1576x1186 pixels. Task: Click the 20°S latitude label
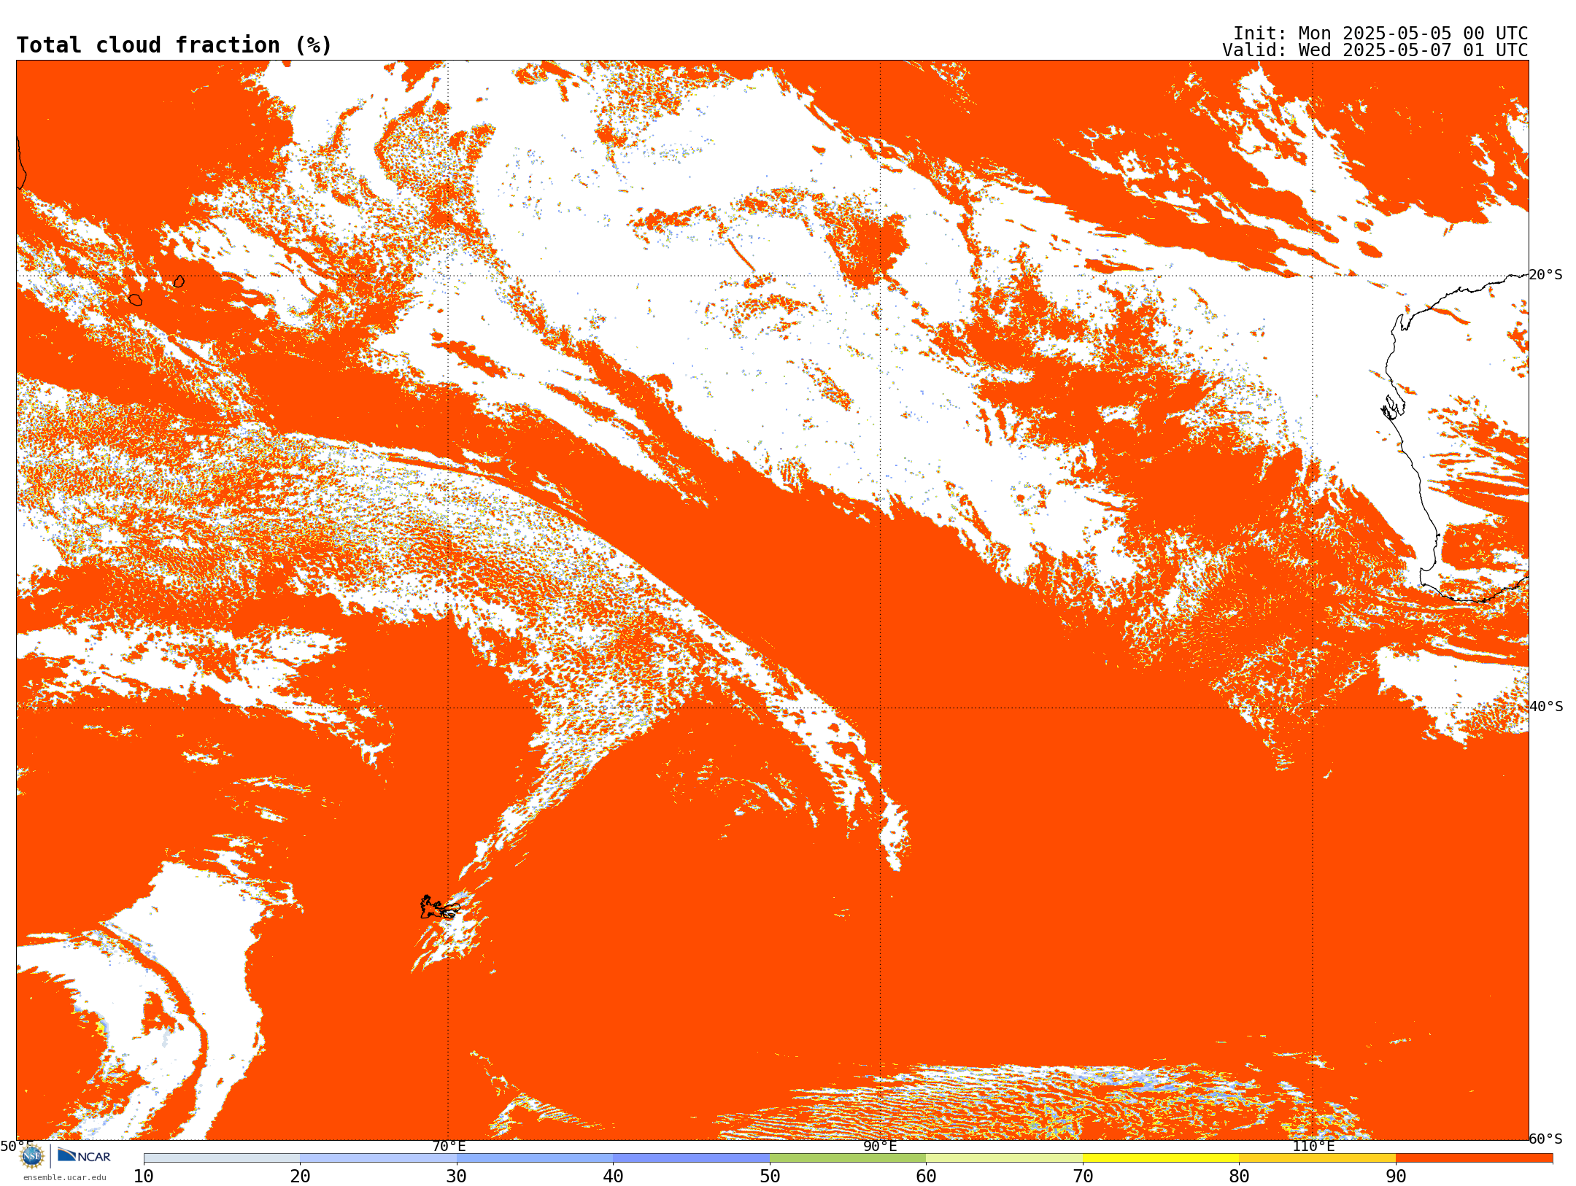click(x=1545, y=275)
